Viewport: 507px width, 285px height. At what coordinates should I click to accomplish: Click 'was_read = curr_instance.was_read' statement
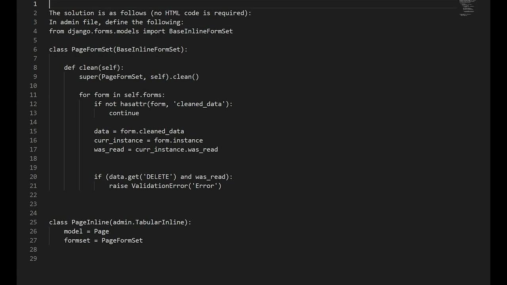156,150
